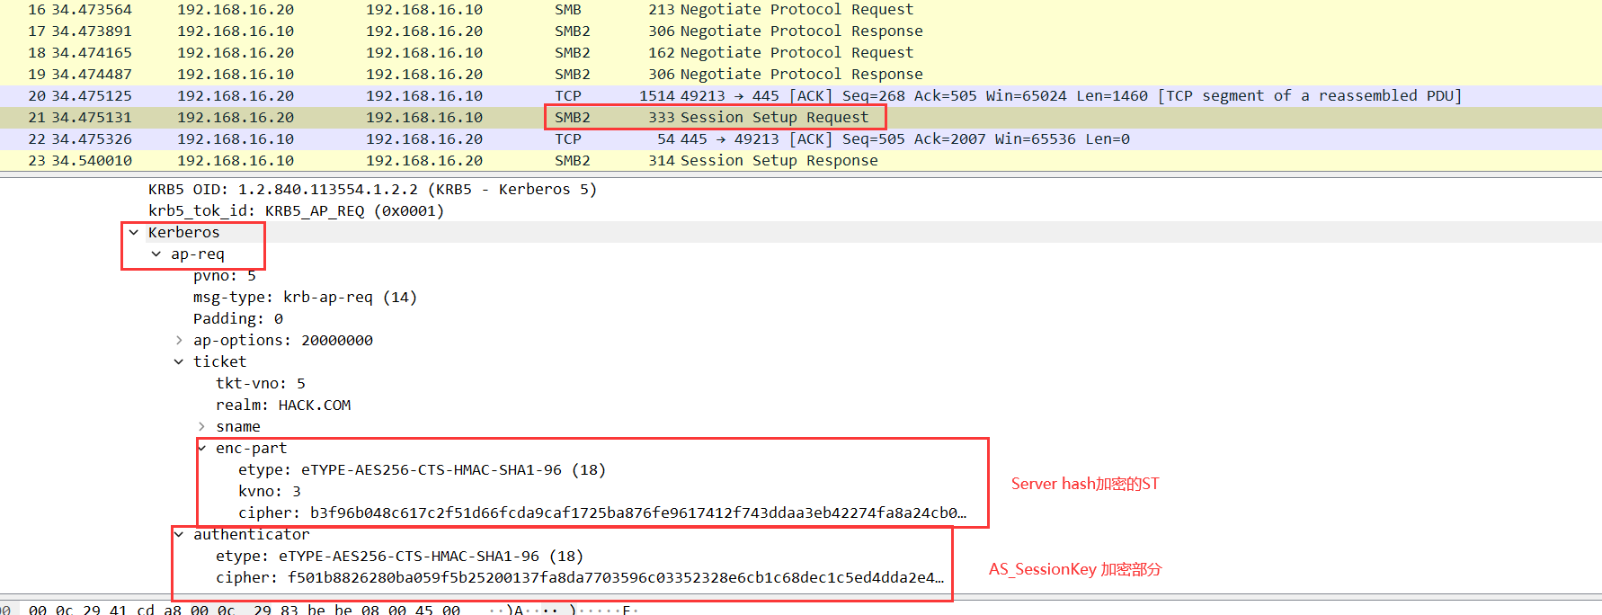Viewport: 1602px width, 615px height.
Task: Click the realm: HACK.COM field
Action: click(x=282, y=406)
